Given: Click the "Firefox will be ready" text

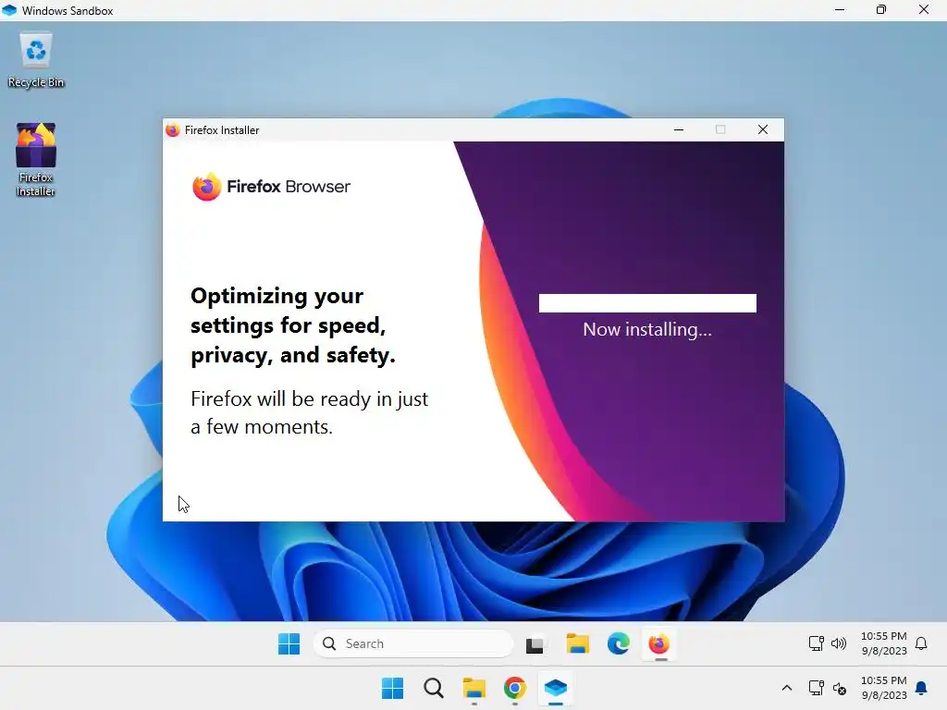Looking at the screenshot, I should [x=309, y=413].
